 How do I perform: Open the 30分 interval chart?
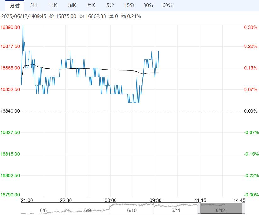[149, 5]
